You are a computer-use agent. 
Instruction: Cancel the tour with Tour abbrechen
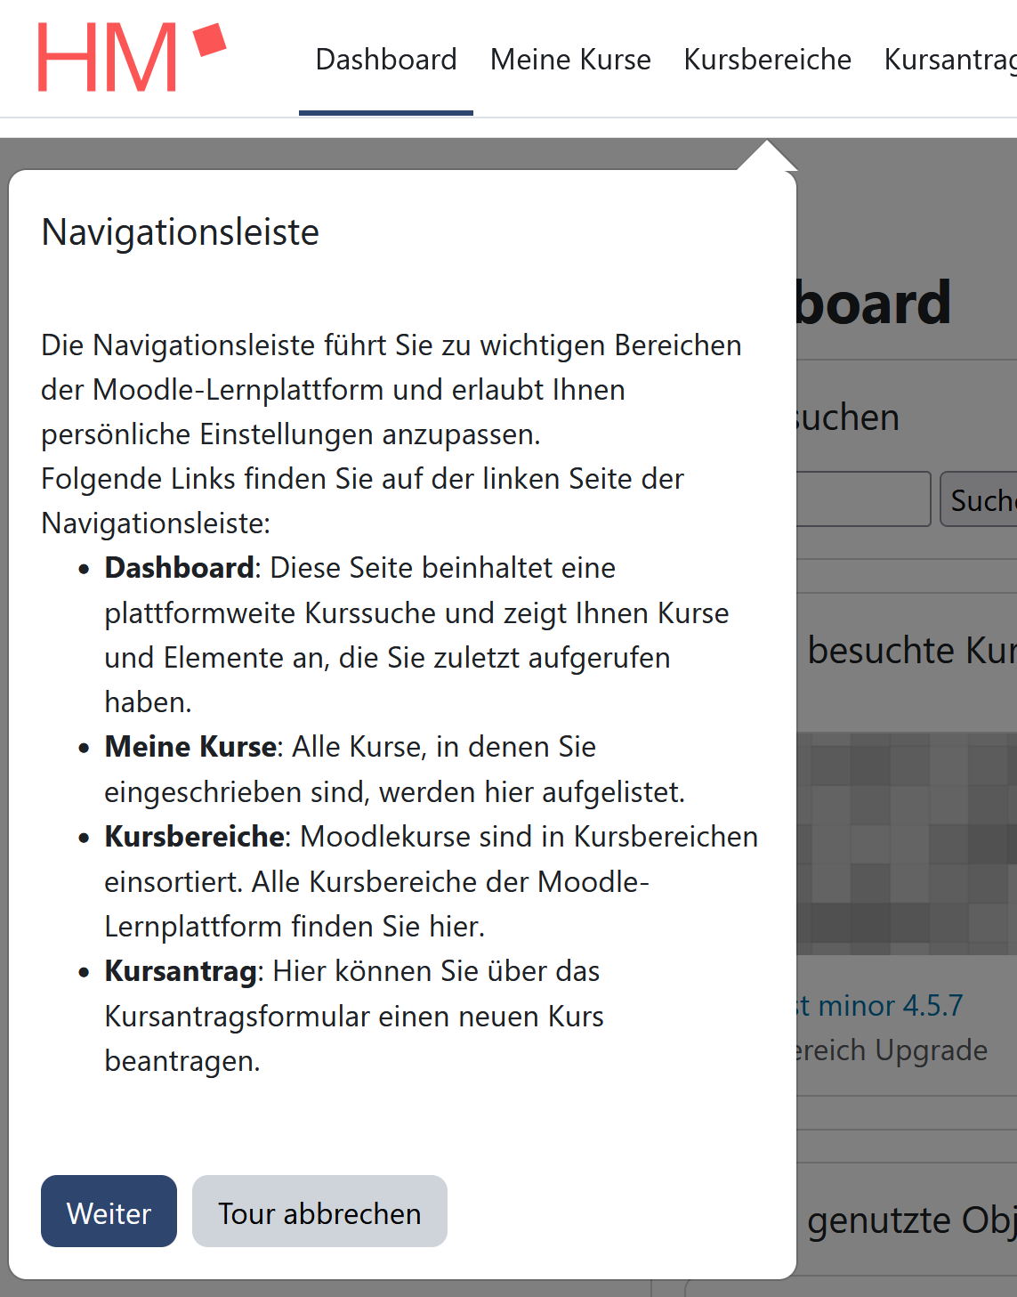[x=319, y=1212]
